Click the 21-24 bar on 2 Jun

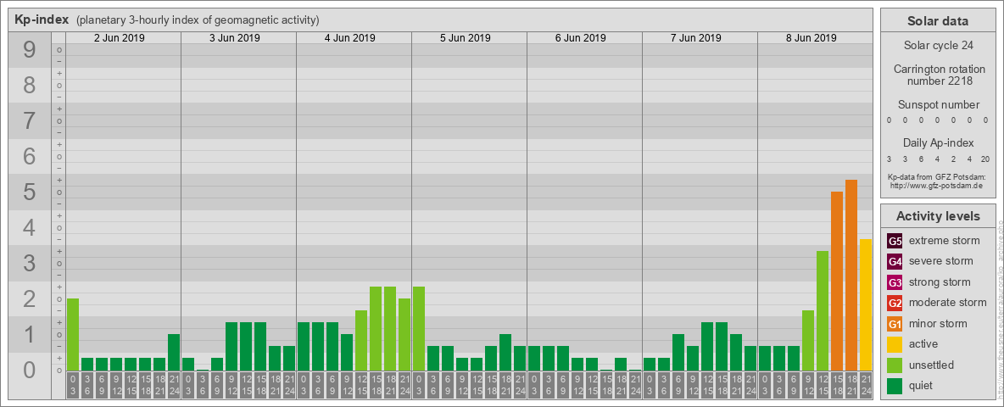pyautogui.click(x=174, y=352)
